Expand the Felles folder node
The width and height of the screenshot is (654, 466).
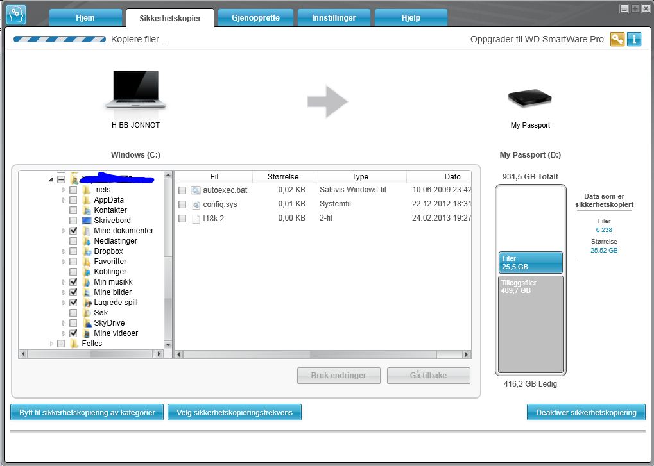coord(52,344)
